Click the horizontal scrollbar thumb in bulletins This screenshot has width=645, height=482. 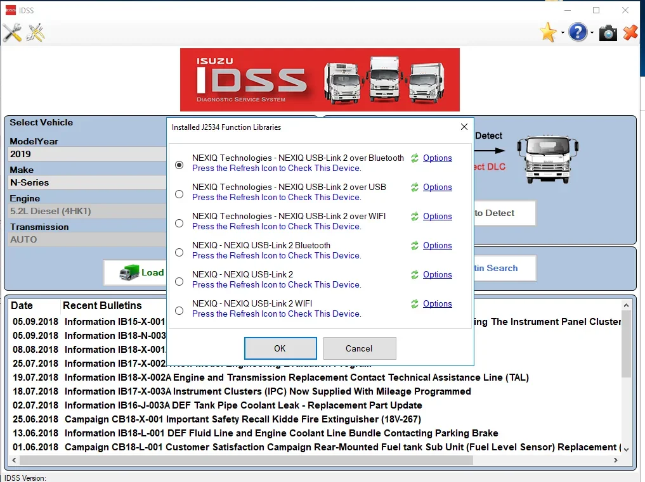247,460
